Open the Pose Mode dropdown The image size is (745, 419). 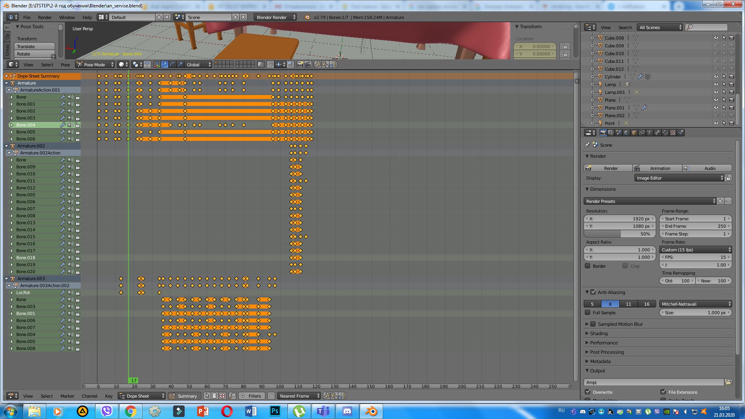point(95,64)
